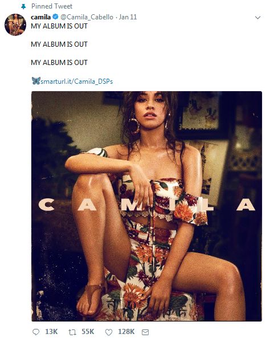Click the display name camila

click(x=40, y=17)
